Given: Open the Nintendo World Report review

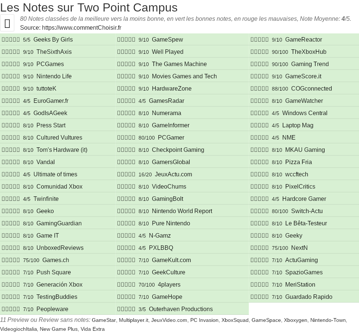Looking at the screenshot, I should click(x=182, y=211).
